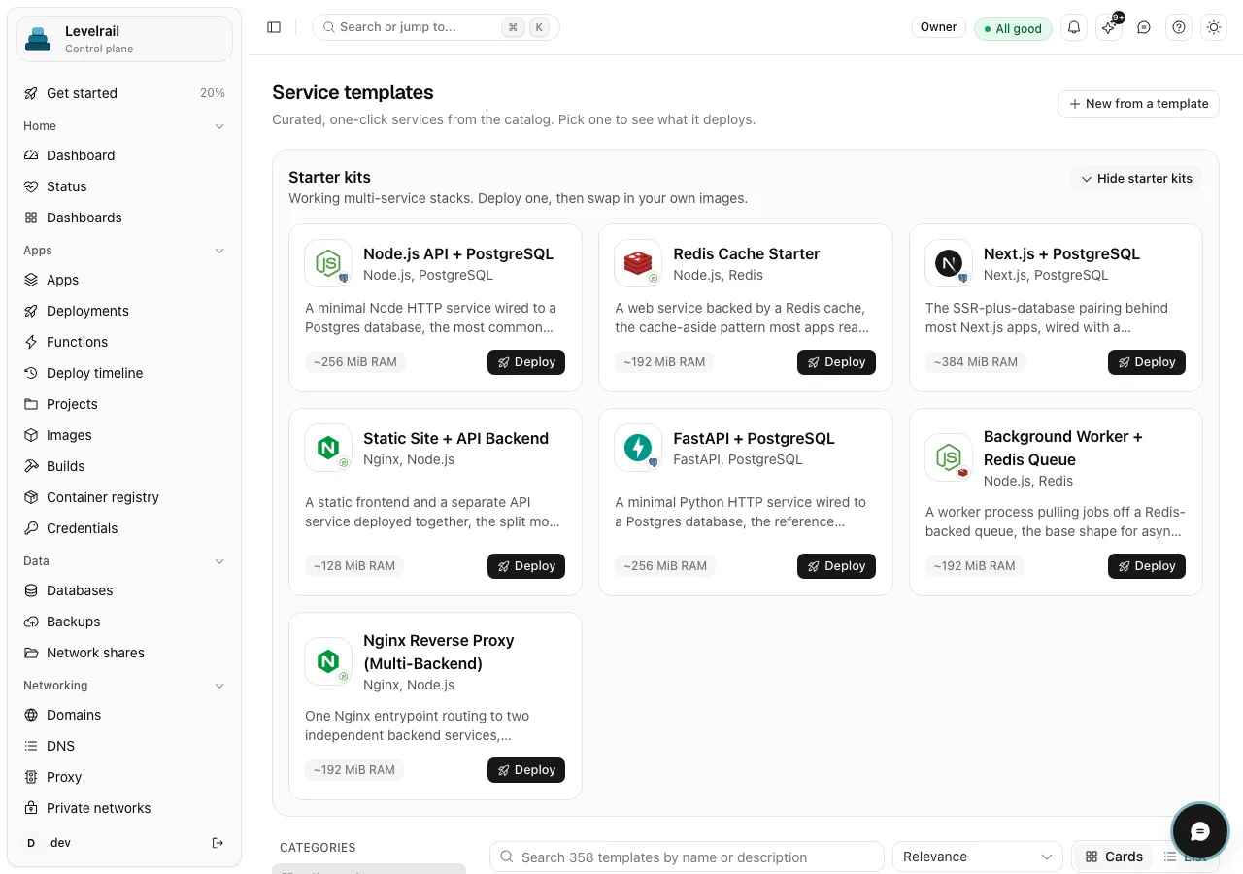Image resolution: width=1243 pixels, height=874 pixels.
Task: Collapse the Home section chevron
Action: (219, 126)
